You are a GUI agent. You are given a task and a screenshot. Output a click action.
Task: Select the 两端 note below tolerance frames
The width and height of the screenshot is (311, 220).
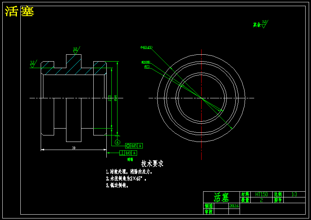[130, 160]
